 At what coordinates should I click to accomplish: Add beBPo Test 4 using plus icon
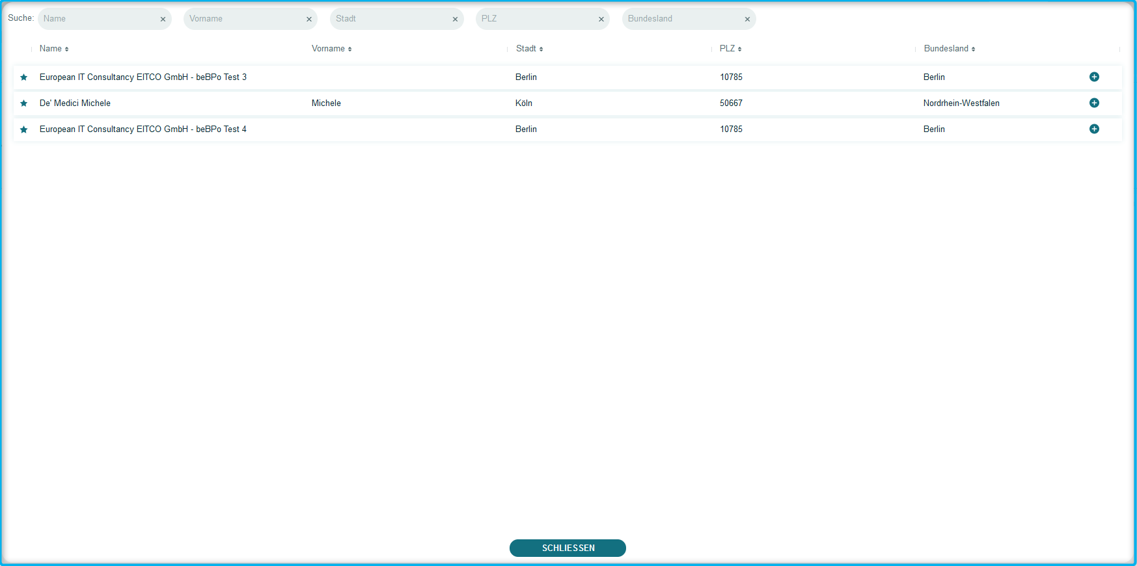tap(1094, 129)
